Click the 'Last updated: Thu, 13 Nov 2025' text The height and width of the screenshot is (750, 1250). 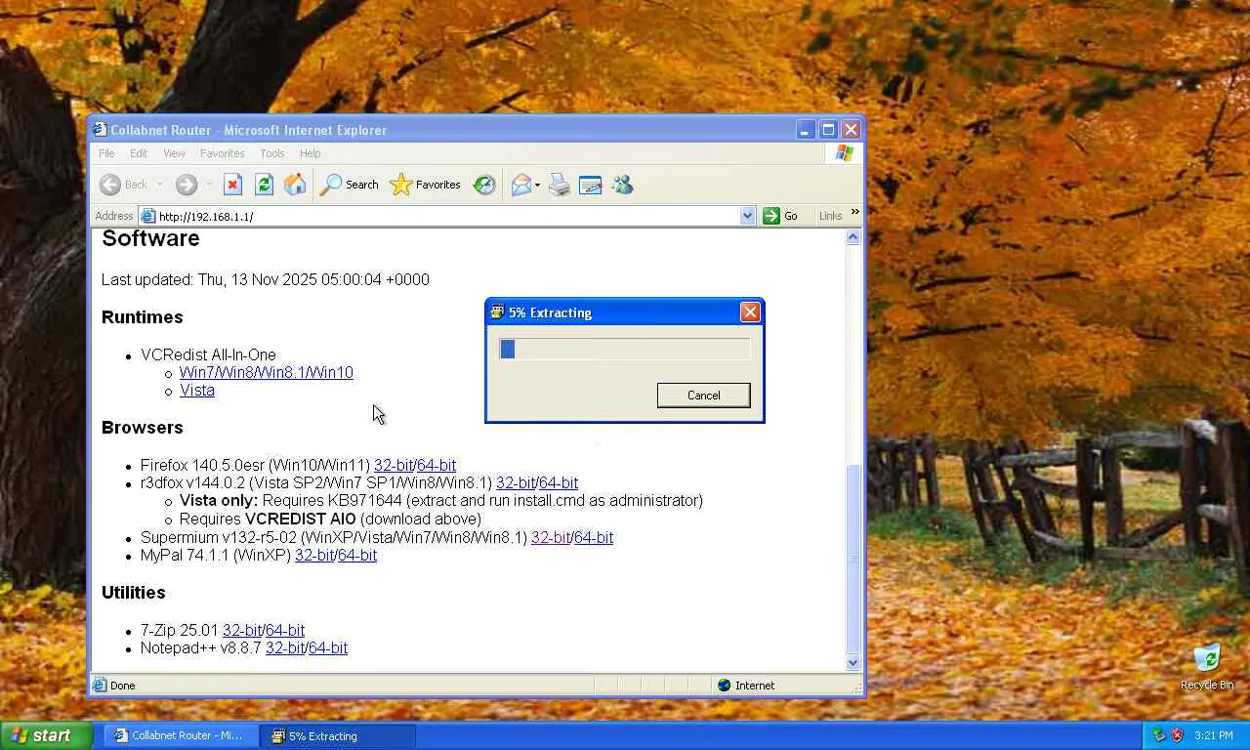point(266,279)
